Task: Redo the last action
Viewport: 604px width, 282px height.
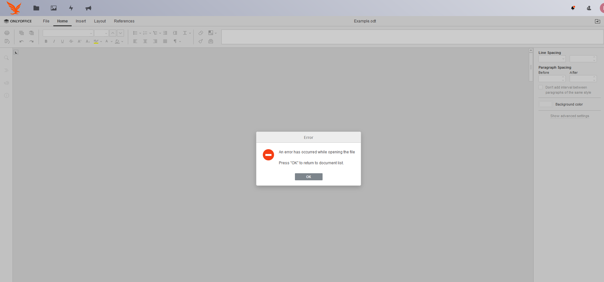Action: point(31,41)
